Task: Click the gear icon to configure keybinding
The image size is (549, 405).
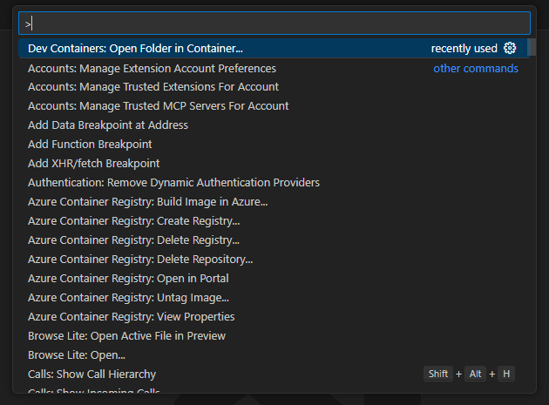Action: point(510,48)
